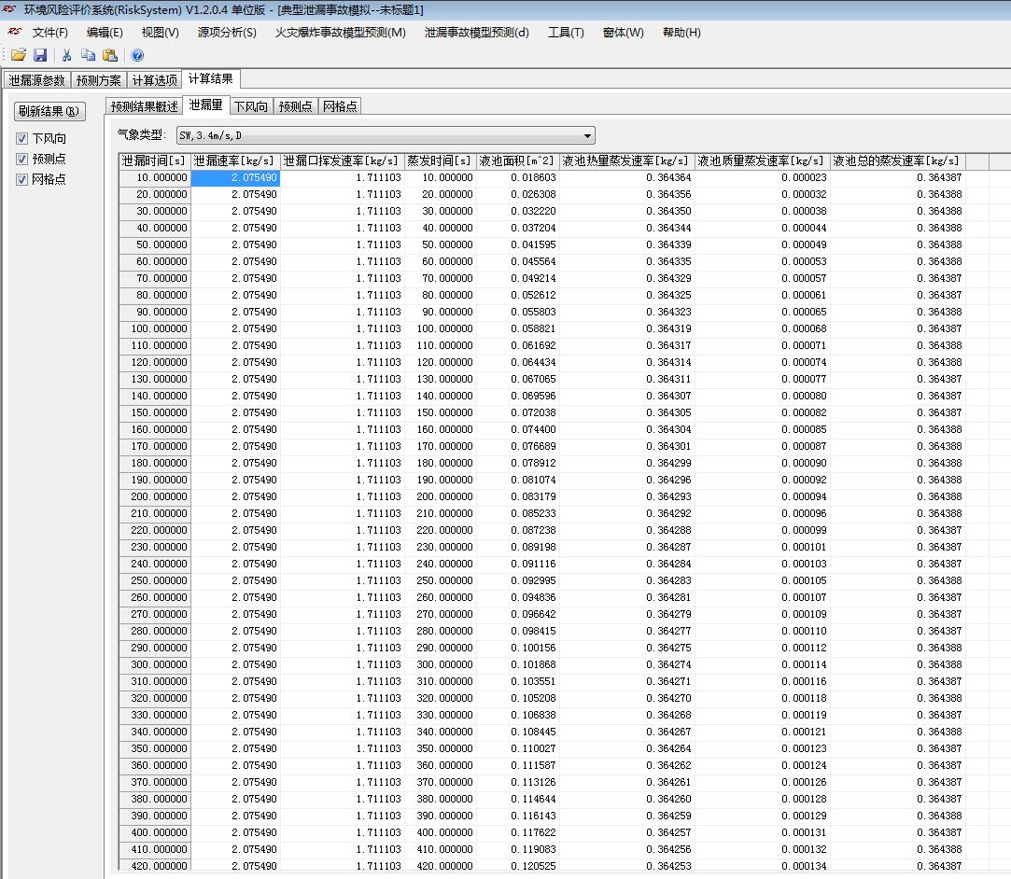Open the 气象类型 dropdown SW,3.4m/s,D
The width and height of the screenshot is (1011, 879).
386,135
